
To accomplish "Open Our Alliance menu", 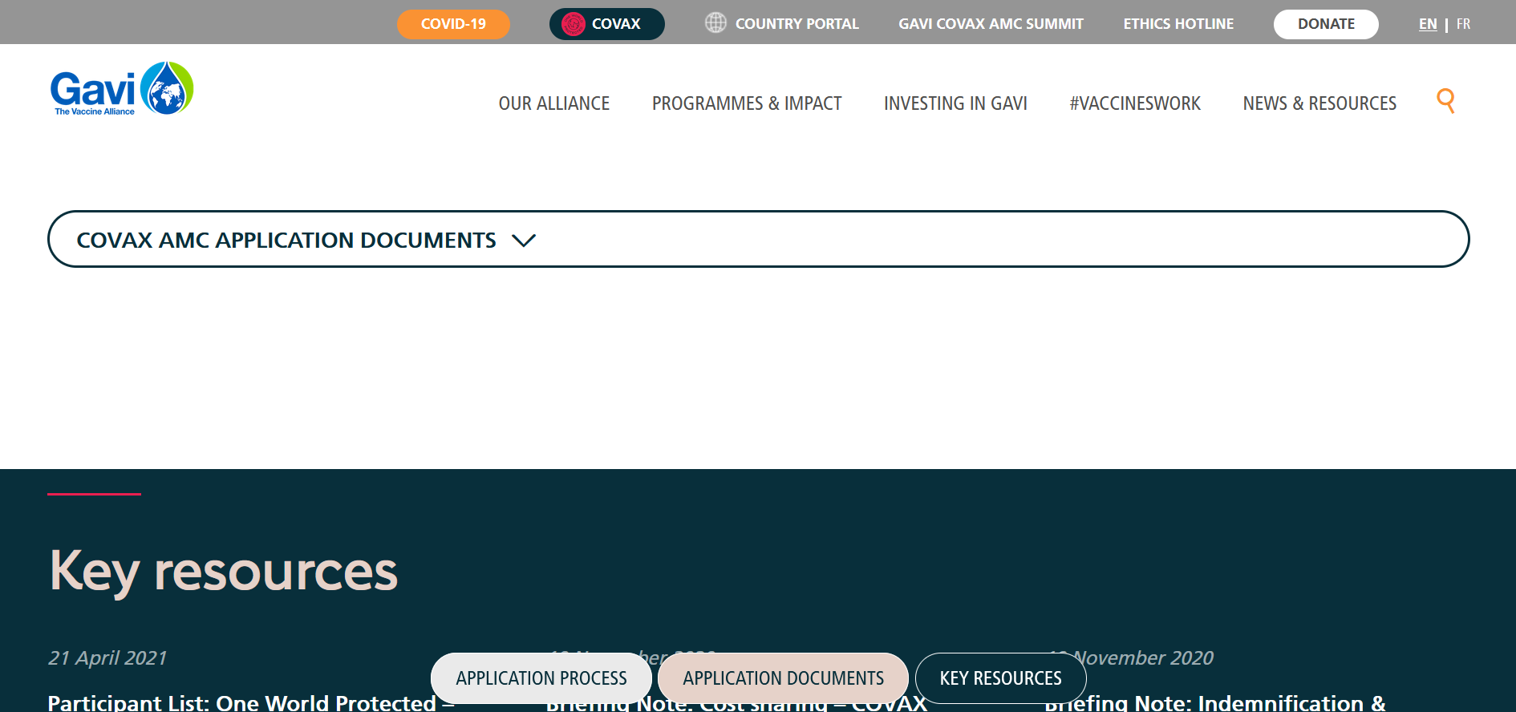I will click(553, 103).
